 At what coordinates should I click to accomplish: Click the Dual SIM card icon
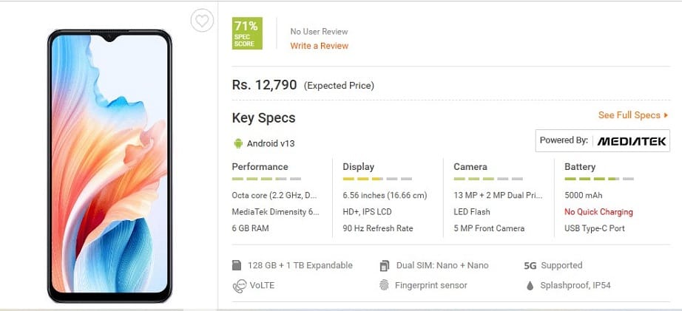click(385, 265)
